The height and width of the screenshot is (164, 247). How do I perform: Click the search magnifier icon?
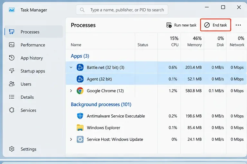tap(82, 10)
